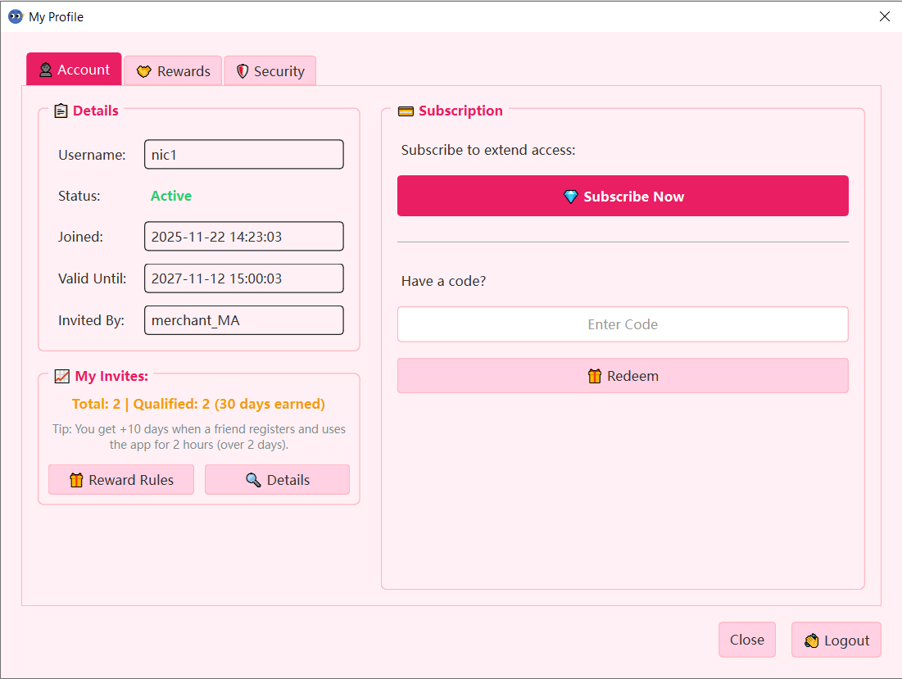This screenshot has height=679, width=902.
Task: Click the app icon in title bar
Action: pyautogui.click(x=15, y=16)
